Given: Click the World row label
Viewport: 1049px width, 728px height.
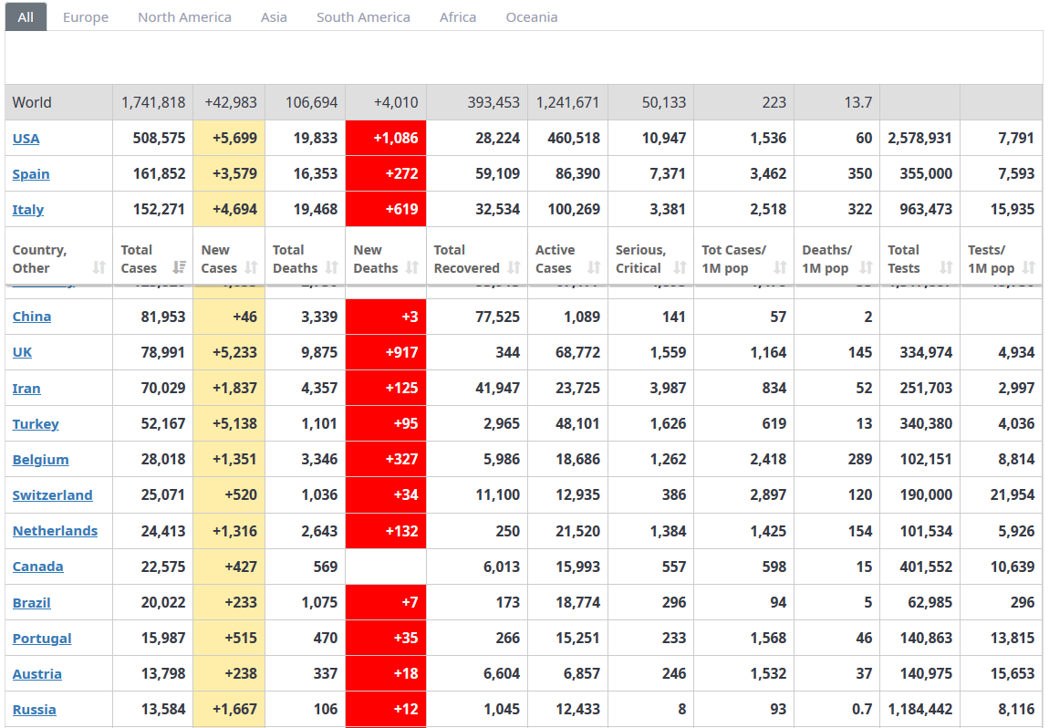Looking at the screenshot, I should tap(32, 102).
